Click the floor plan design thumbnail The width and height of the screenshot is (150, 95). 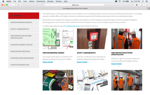pos(58,39)
